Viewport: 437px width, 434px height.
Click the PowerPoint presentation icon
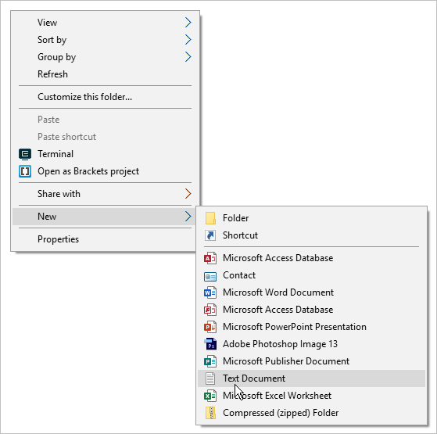tap(210, 327)
